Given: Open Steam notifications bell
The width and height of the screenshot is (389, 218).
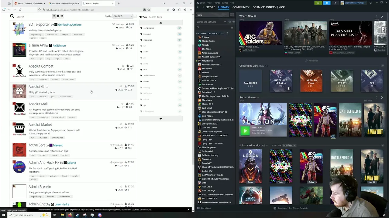Looking at the screenshot, I should pyautogui.click(x=335, y=3).
